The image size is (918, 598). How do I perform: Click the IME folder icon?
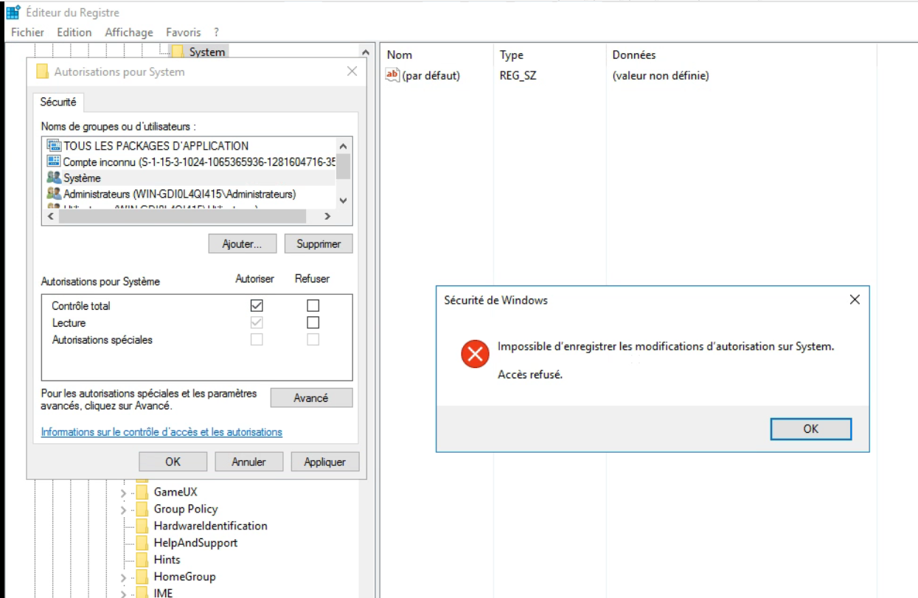tap(142, 593)
